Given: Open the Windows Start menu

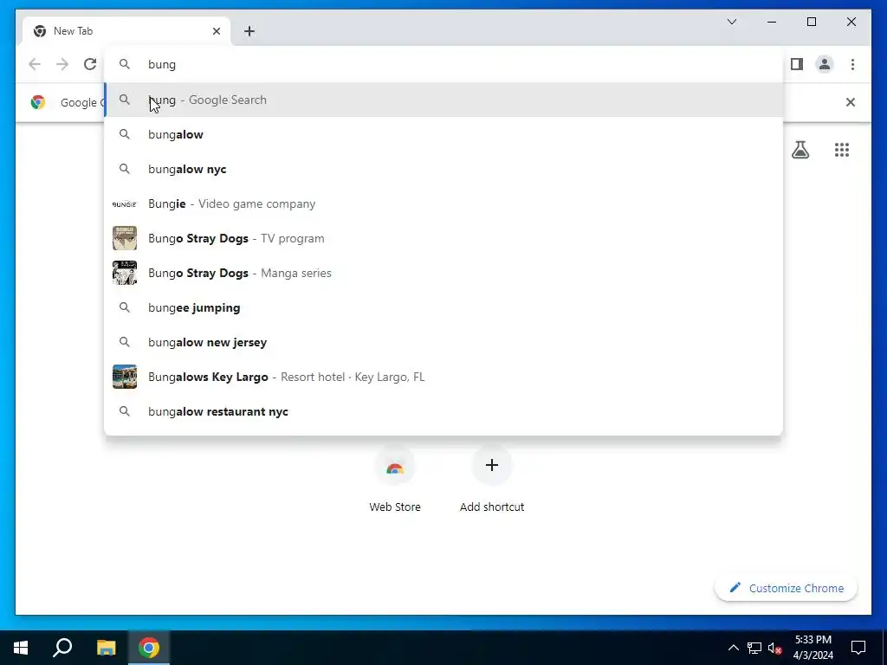Looking at the screenshot, I should tap(21, 648).
